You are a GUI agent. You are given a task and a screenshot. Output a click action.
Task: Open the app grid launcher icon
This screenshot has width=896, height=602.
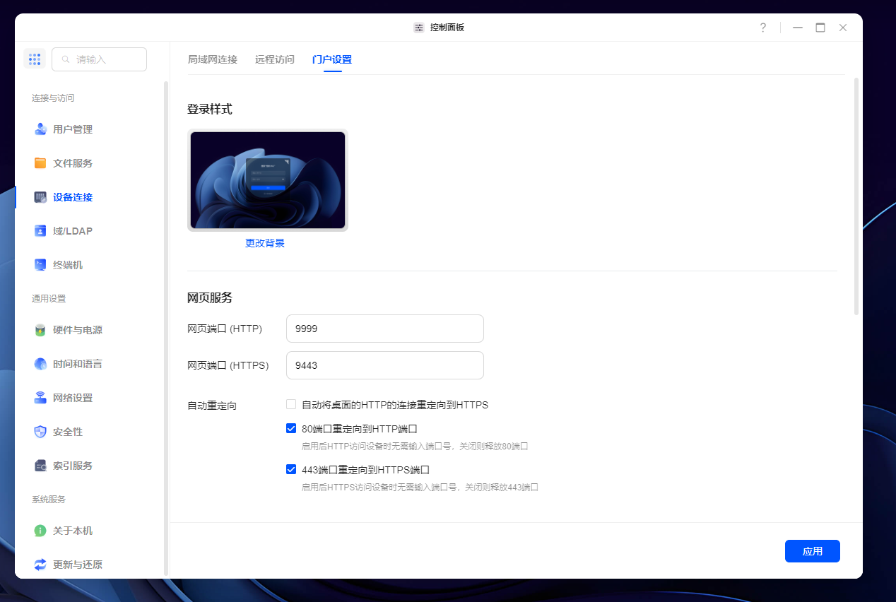point(35,59)
